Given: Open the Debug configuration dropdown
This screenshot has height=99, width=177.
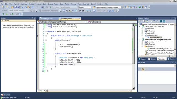Looking at the screenshot, I should coord(90,7).
